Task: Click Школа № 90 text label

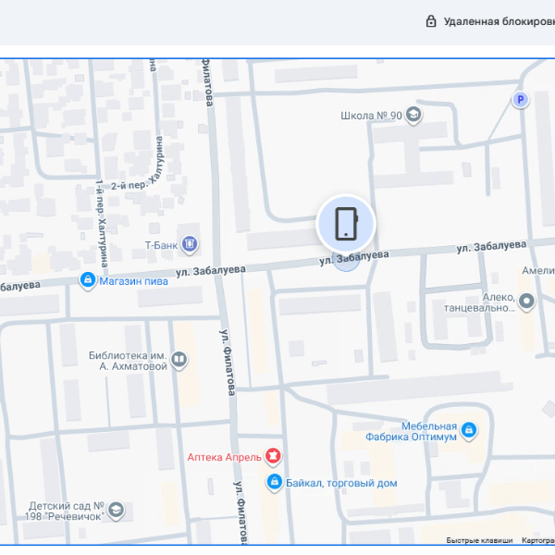Action: point(371,116)
